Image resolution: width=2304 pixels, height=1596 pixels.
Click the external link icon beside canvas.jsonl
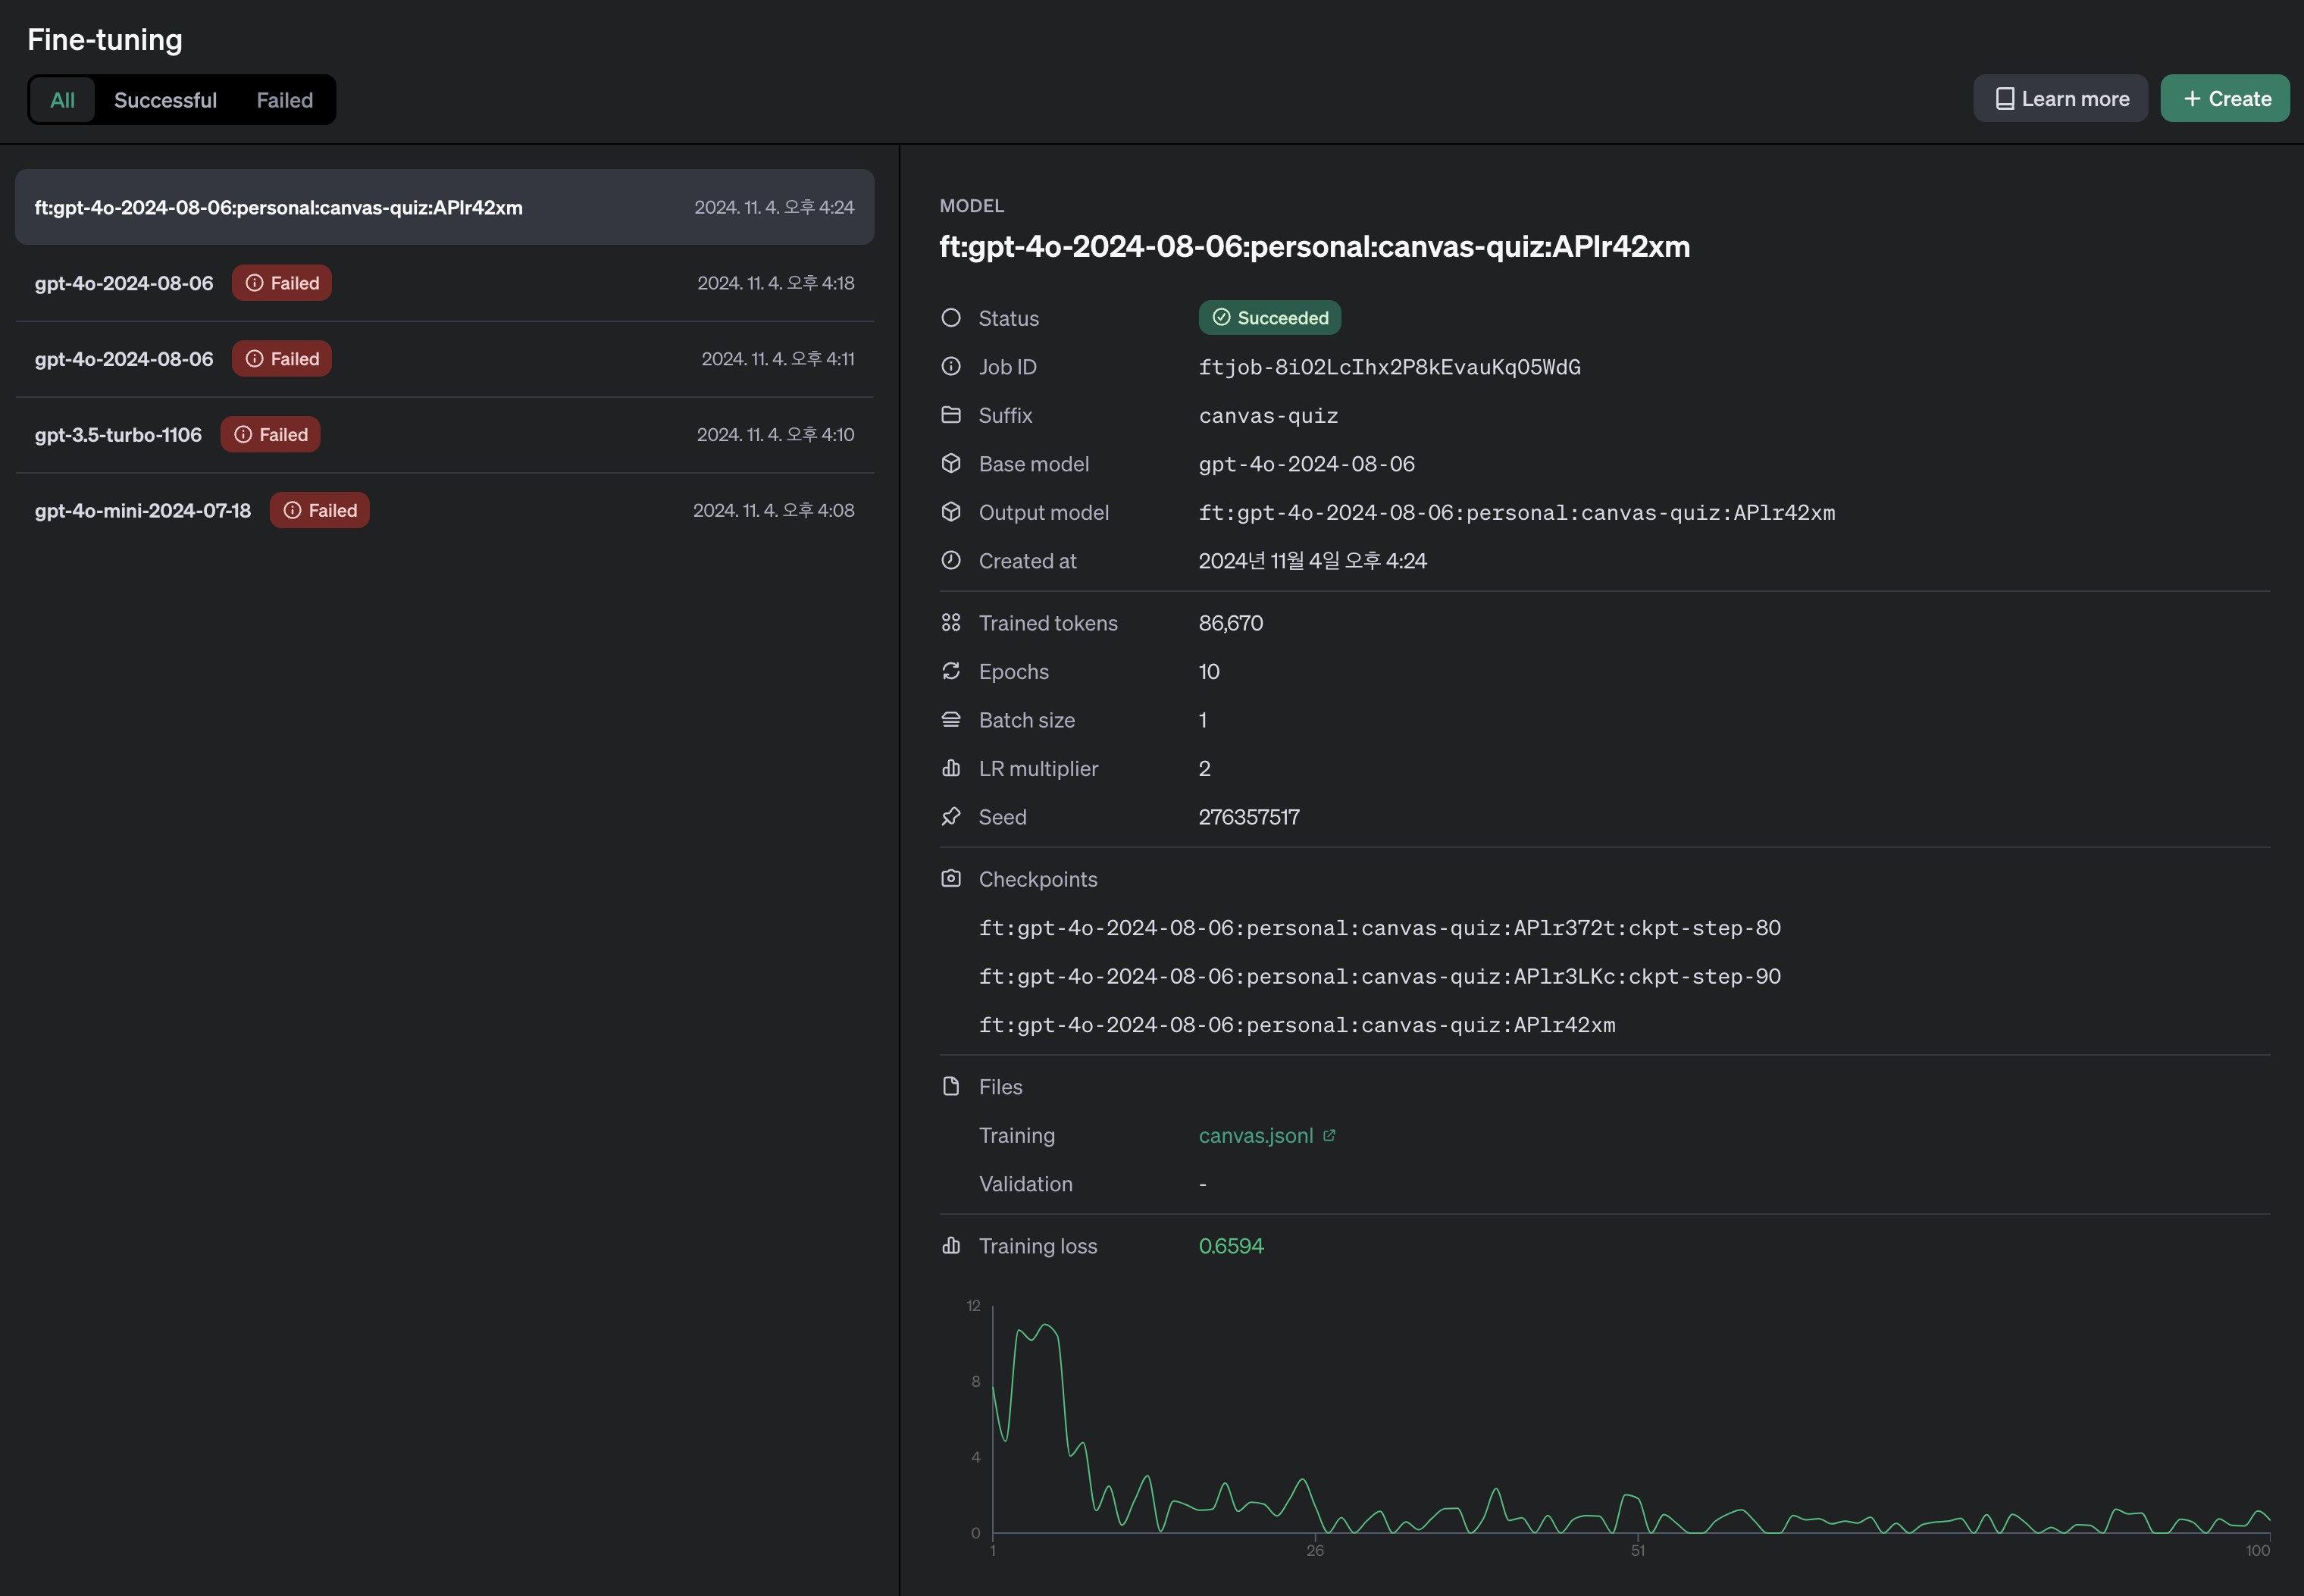point(1329,1135)
